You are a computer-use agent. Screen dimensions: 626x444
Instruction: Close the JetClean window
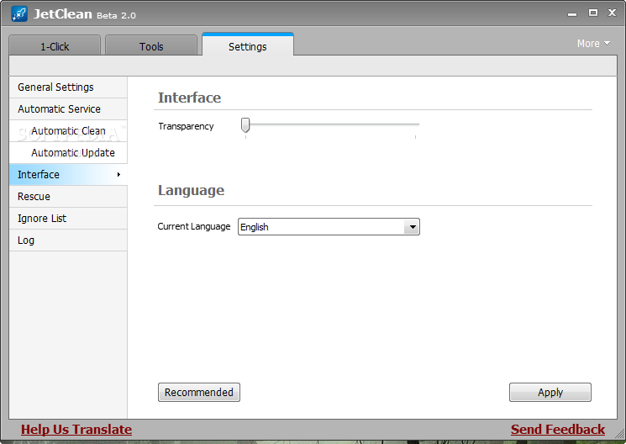pos(612,13)
